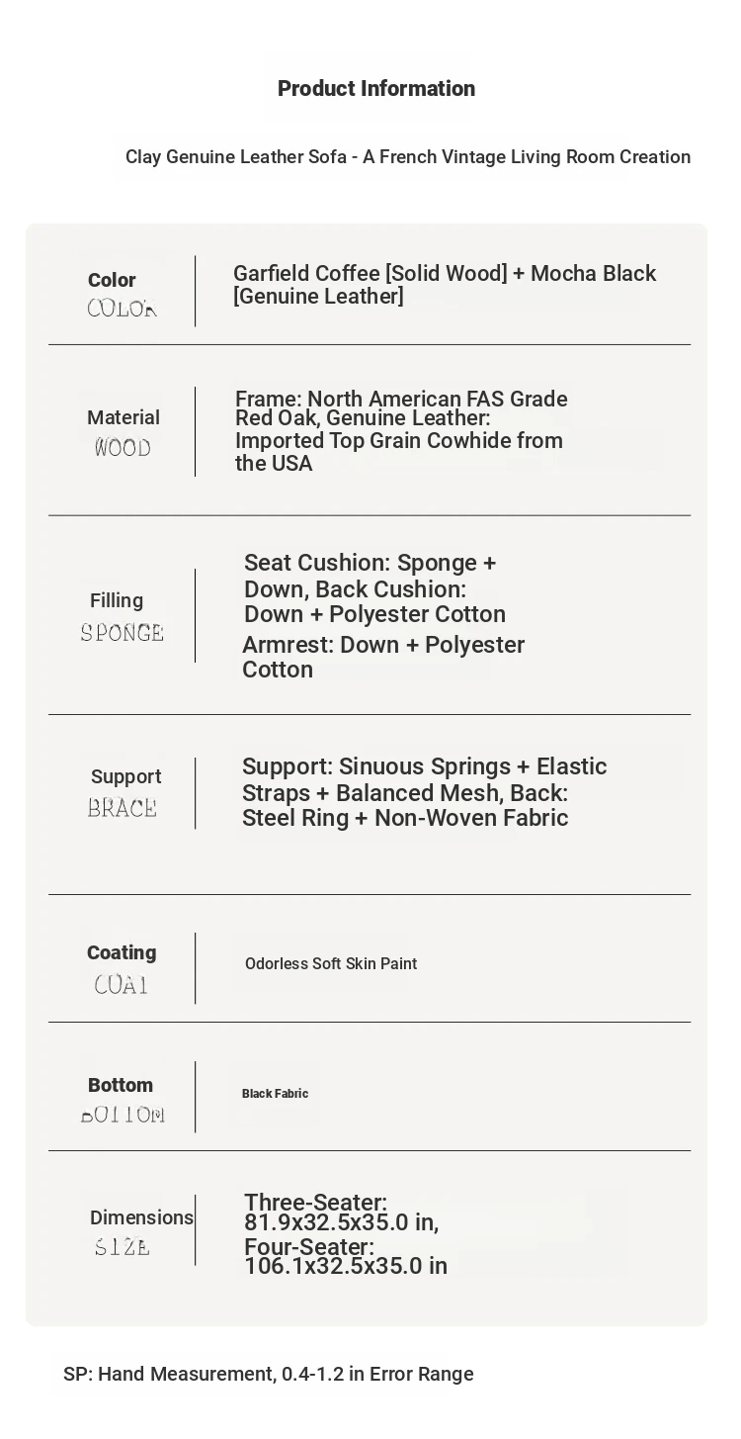The width and height of the screenshot is (741, 1439).
Task: Click the Three-Seater dimensions text
Action: pyautogui.click(x=342, y=1213)
